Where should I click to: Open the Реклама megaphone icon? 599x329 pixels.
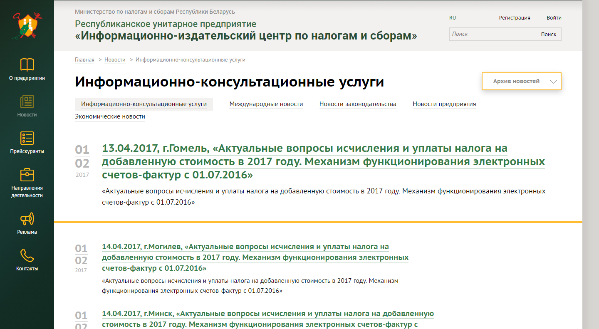click(x=27, y=219)
